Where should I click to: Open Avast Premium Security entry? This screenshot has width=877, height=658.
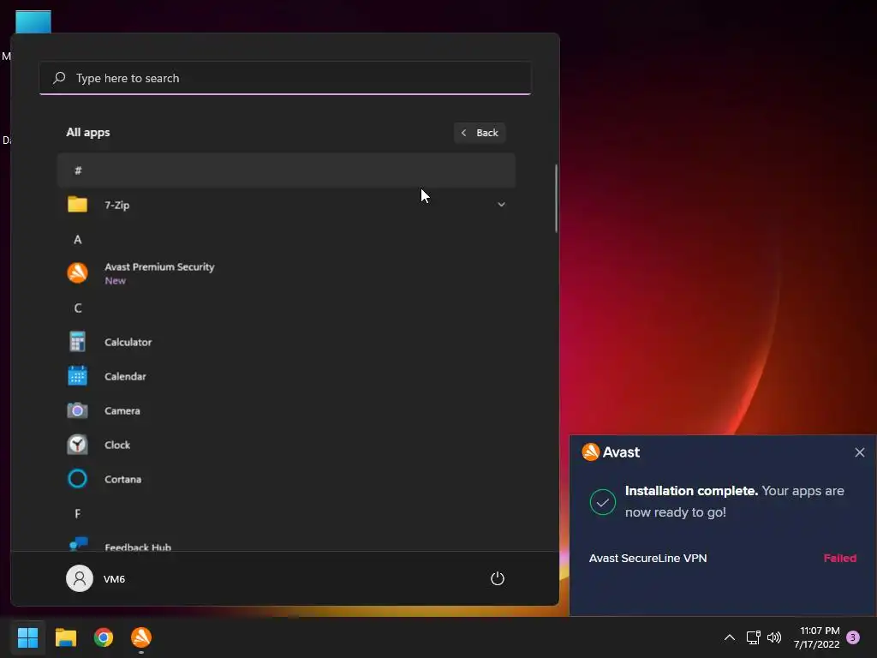tap(286, 273)
